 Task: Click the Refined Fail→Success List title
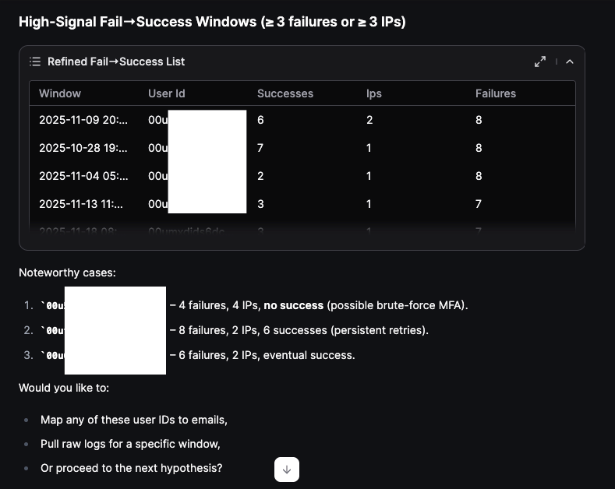point(116,62)
